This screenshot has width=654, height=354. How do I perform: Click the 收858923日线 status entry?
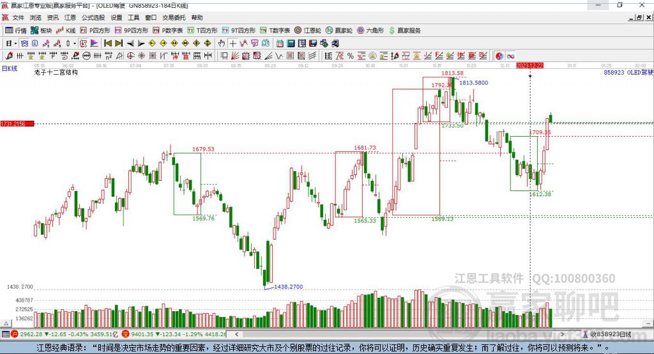(x=607, y=334)
